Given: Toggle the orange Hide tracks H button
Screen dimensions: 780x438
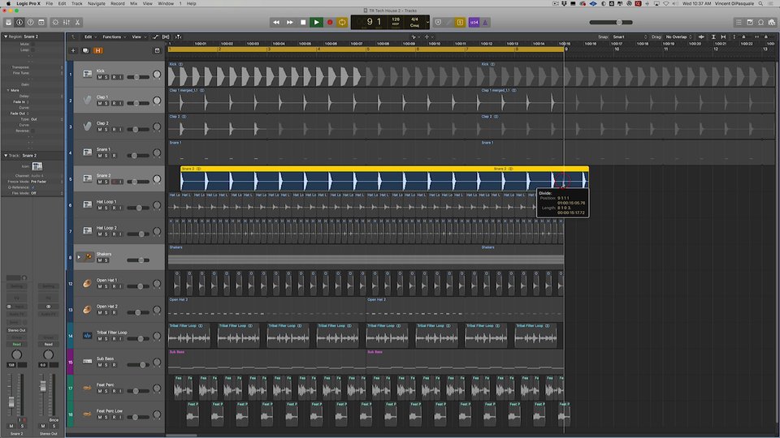Looking at the screenshot, I should 98,50.
